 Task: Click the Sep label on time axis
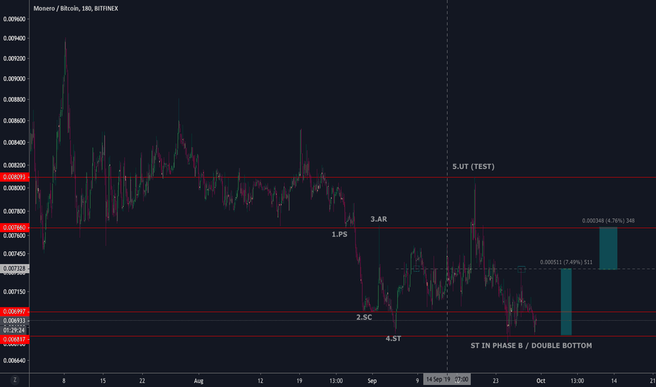pos(372,381)
